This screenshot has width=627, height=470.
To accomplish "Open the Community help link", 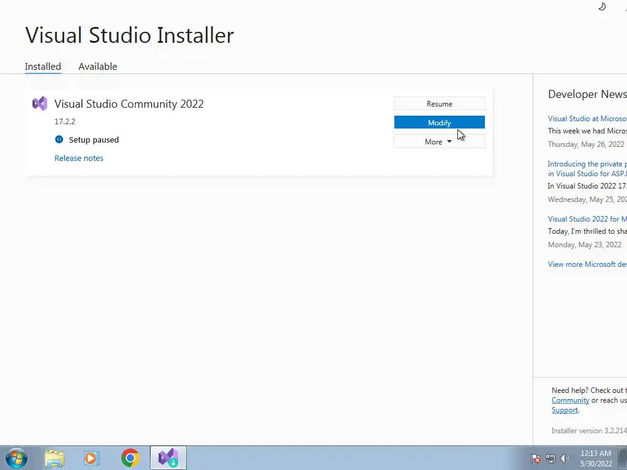I will (570, 400).
